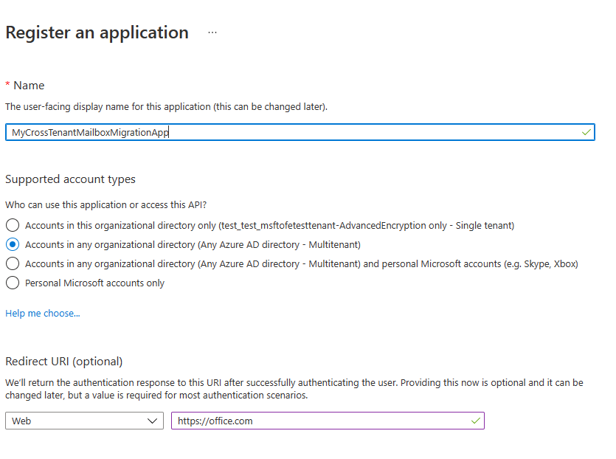
Task: Open the ellipsis menu beside the page title
Action: (212, 33)
